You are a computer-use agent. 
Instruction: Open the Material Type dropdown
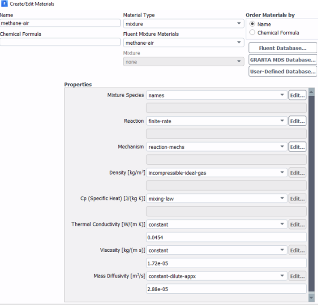tap(183, 24)
